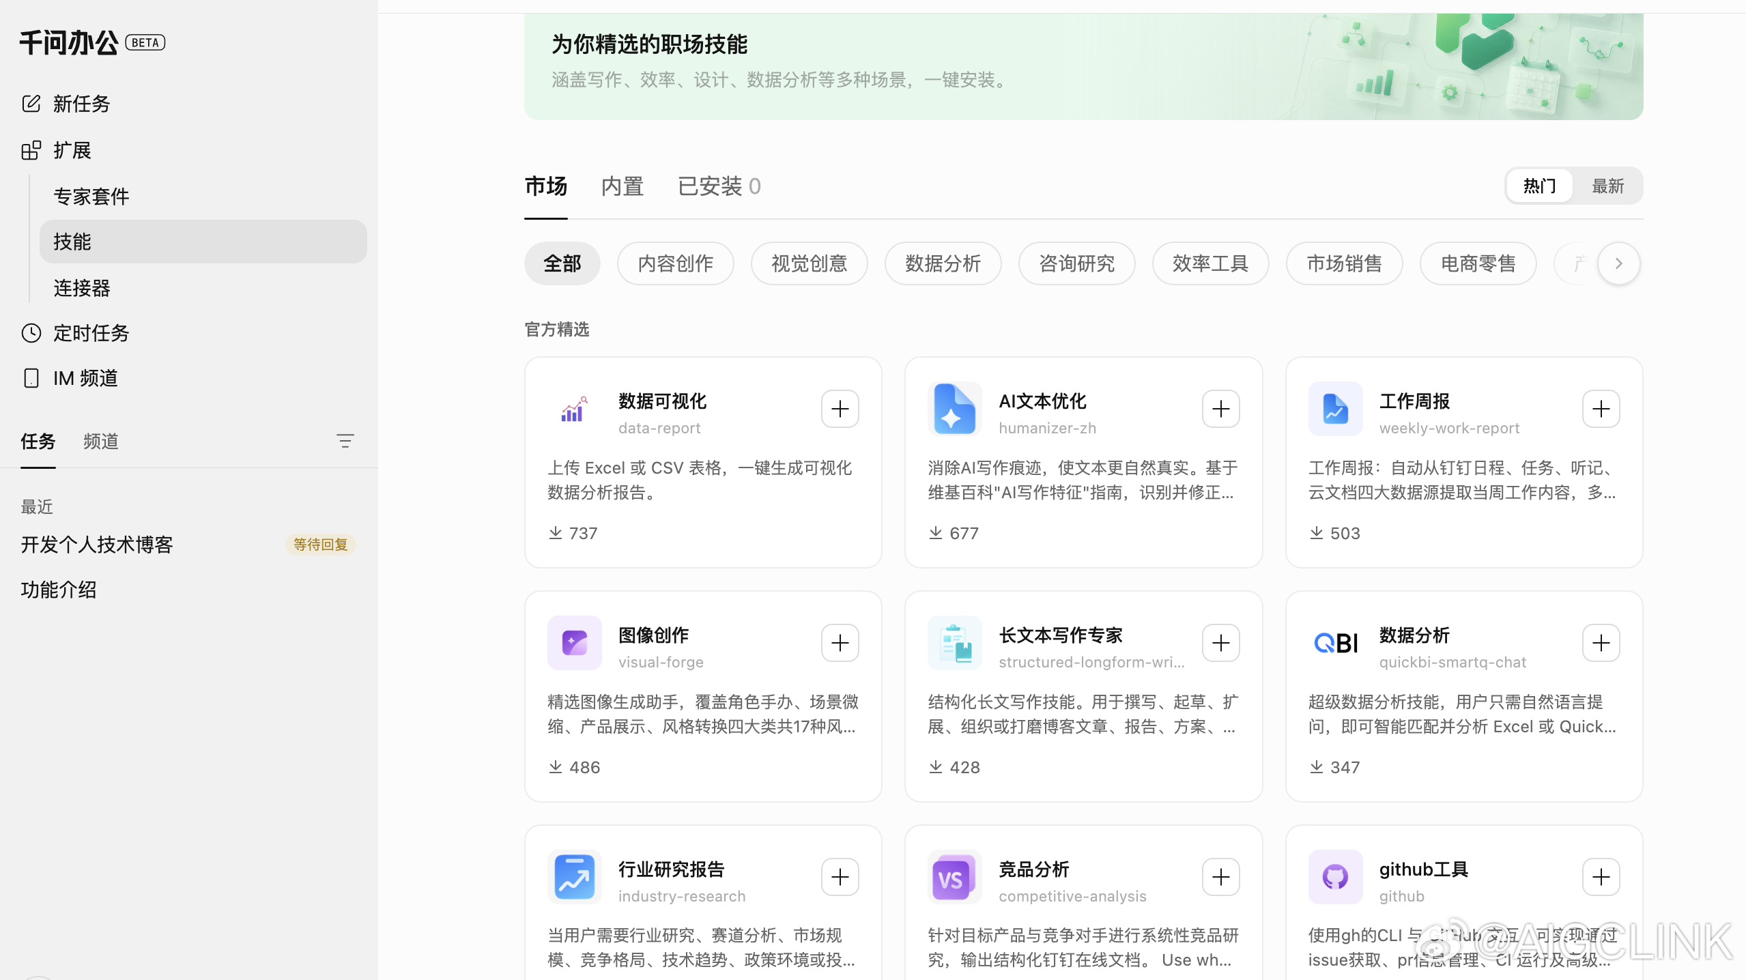This screenshot has height=980, width=1746.
Task: Open the 市场 tab
Action: click(545, 186)
